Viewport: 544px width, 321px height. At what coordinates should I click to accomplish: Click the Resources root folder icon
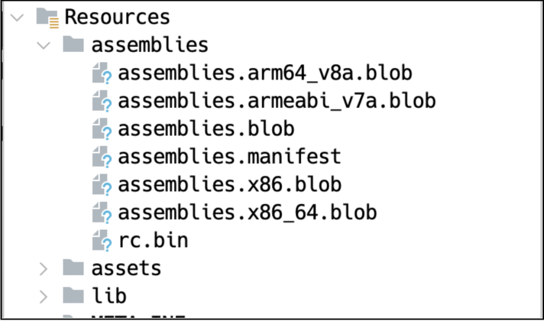(x=47, y=18)
